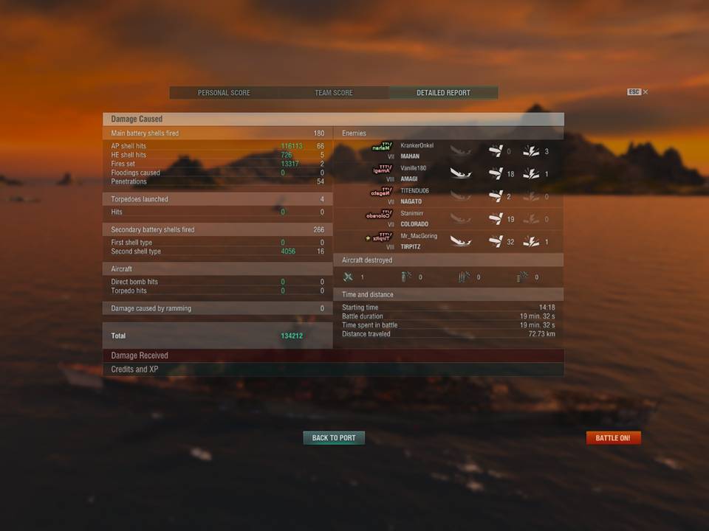The width and height of the screenshot is (709, 531).
Task: Click the shell hits icon for Colorado
Action: 496,218
